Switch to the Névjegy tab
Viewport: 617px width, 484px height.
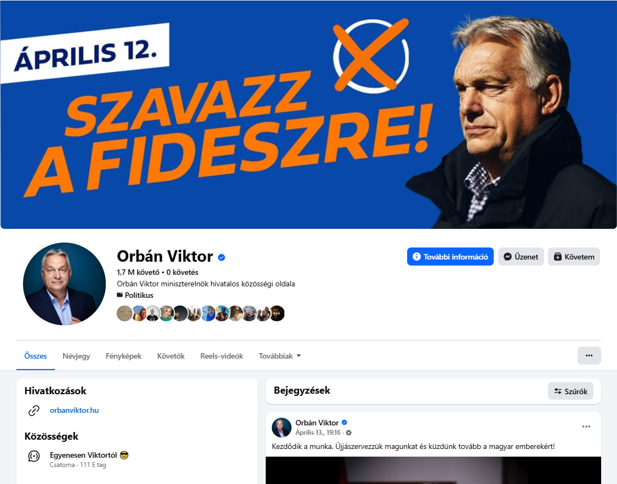click(x=76, y=356)
